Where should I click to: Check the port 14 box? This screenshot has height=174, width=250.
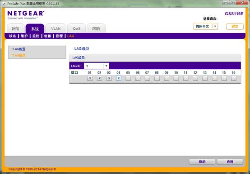tap(214, 78)
